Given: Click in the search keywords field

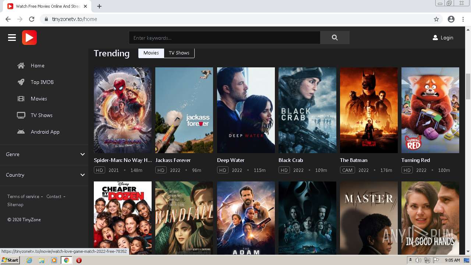Looking at the screenshot, I should point(224,38).
